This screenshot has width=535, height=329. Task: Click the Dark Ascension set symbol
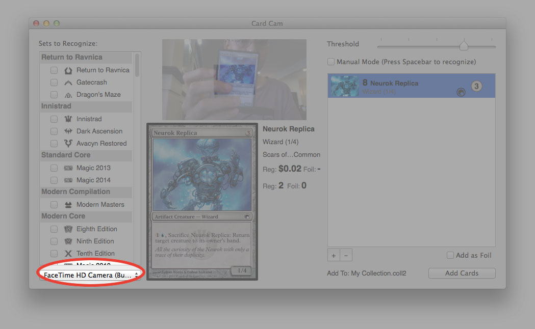[x=68, y=131]
